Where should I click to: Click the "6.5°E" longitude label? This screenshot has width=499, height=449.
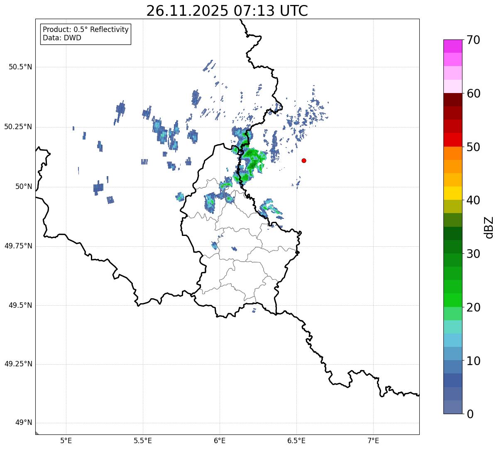(296, 440)
